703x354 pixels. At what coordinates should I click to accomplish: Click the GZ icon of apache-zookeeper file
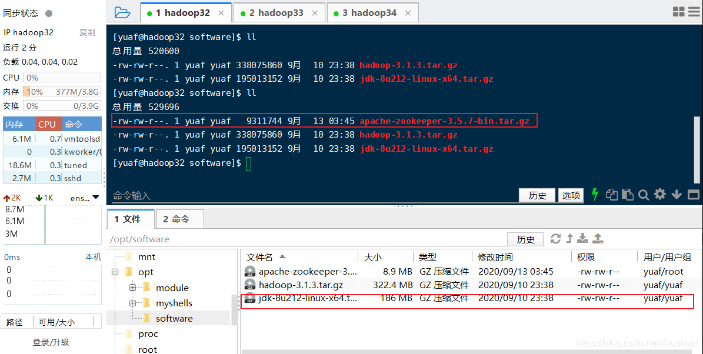[249, 271]
